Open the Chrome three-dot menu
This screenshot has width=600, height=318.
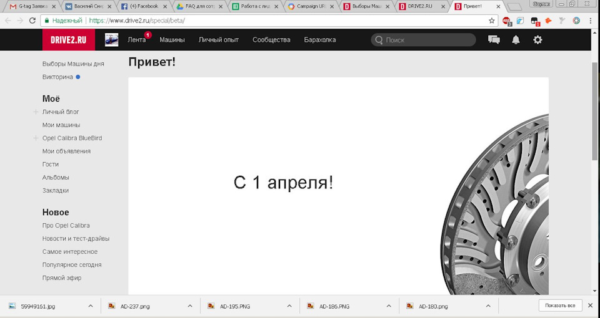click(591, 21)
